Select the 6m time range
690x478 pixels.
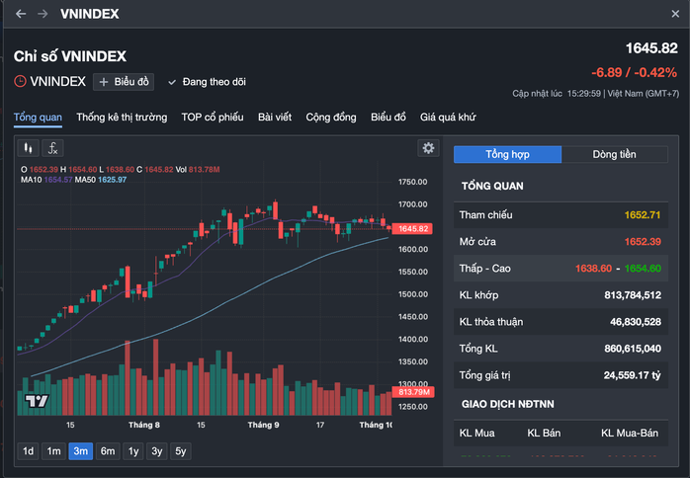pyautogui.click(x=107, y=451)
